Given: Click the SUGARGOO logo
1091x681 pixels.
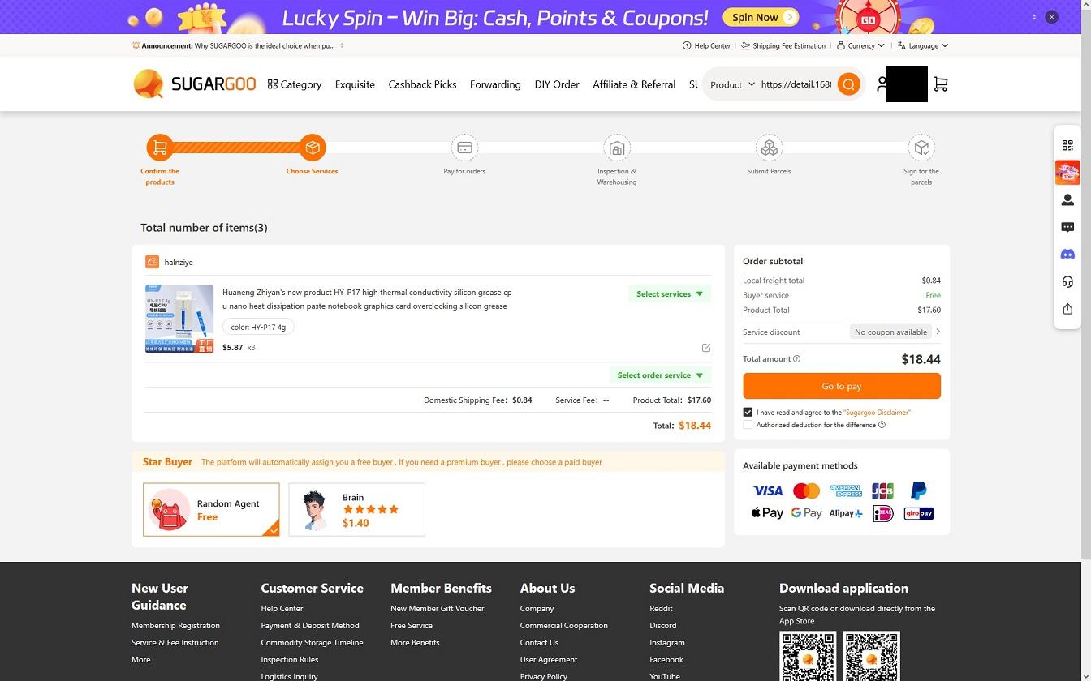Looking at the screenshot, I should click(194, 84).
